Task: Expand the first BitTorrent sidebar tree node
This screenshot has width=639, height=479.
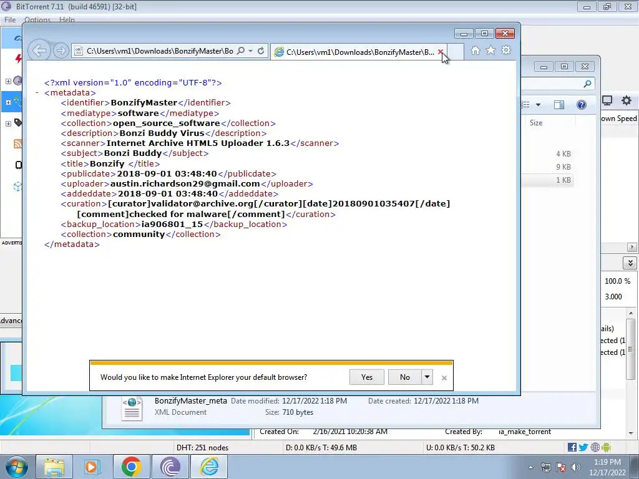Action: coord(8,81)
